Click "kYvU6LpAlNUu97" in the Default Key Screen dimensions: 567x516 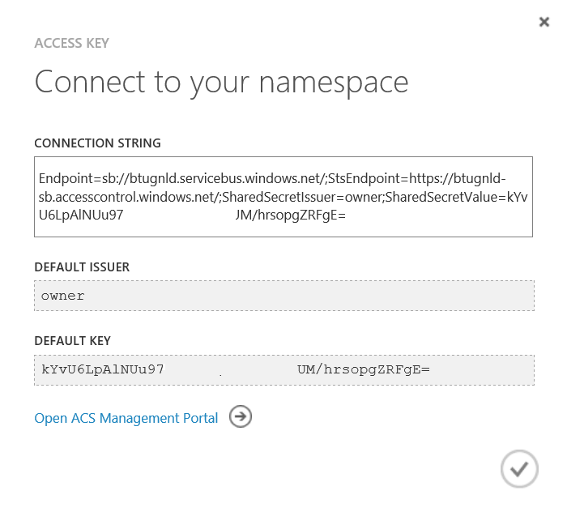point(103,369)
